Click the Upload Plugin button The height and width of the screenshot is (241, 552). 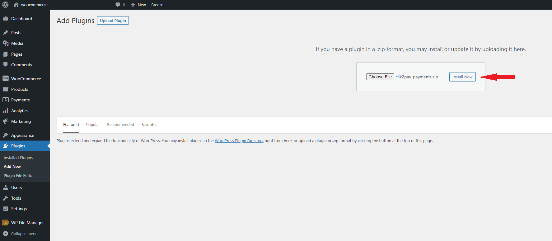click(113, 21)
